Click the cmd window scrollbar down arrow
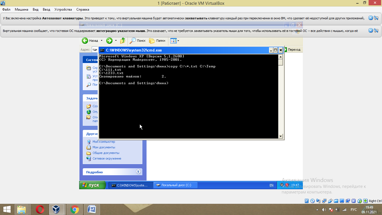This screenshot has height=215, width=382. tap(281, 136)
